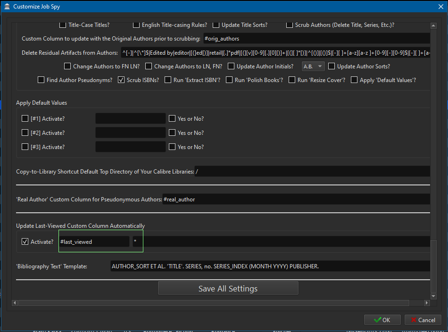Click the Delete Residual Artifacts regex field
Viewport: 448px width, 332px height.
(x=275, y=52)
